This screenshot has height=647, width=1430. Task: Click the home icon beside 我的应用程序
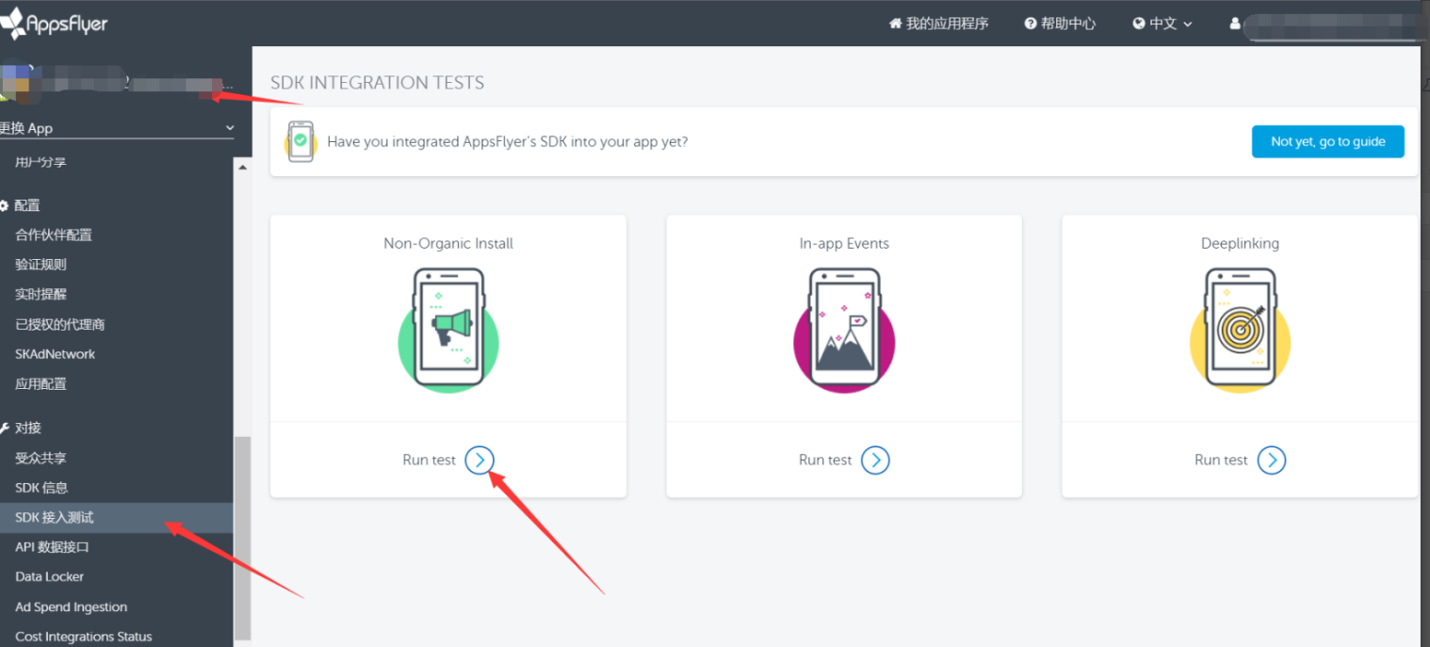[896, 24]
